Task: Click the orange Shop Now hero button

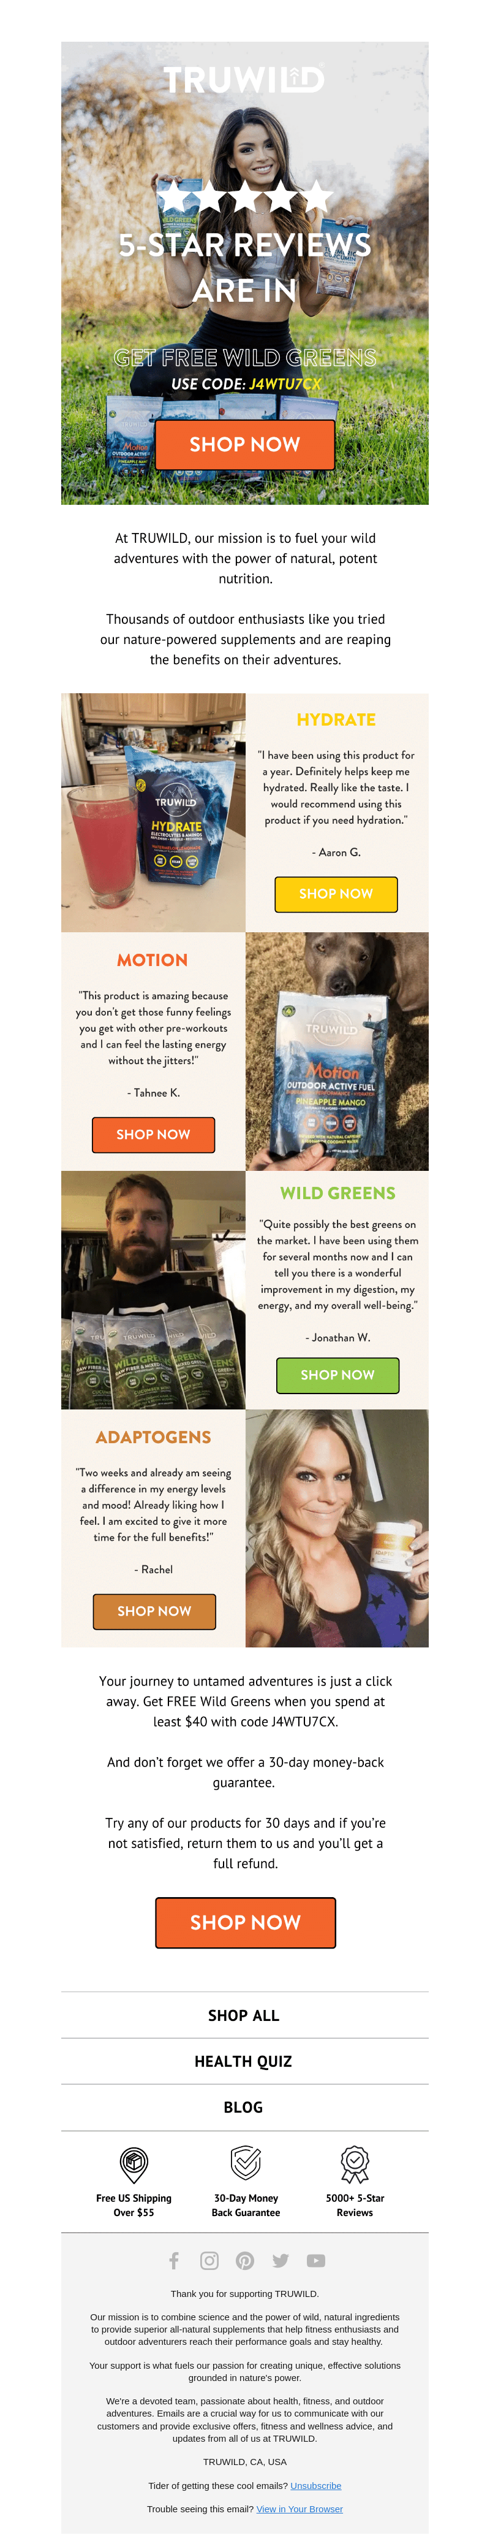Action: (245, 444)
